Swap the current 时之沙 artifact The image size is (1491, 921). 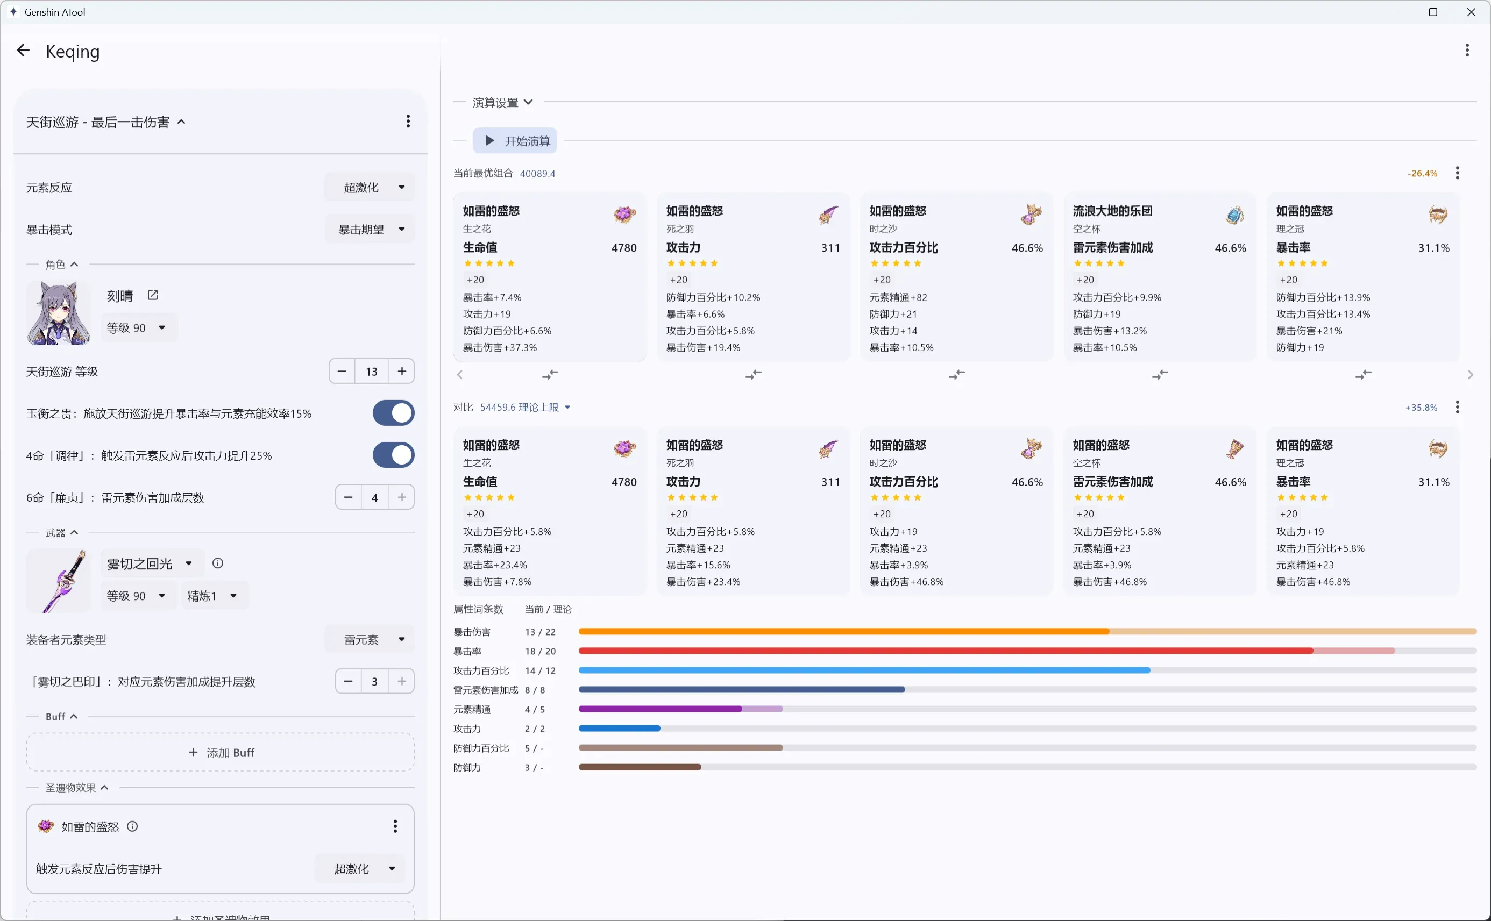(x=957, y=375)
